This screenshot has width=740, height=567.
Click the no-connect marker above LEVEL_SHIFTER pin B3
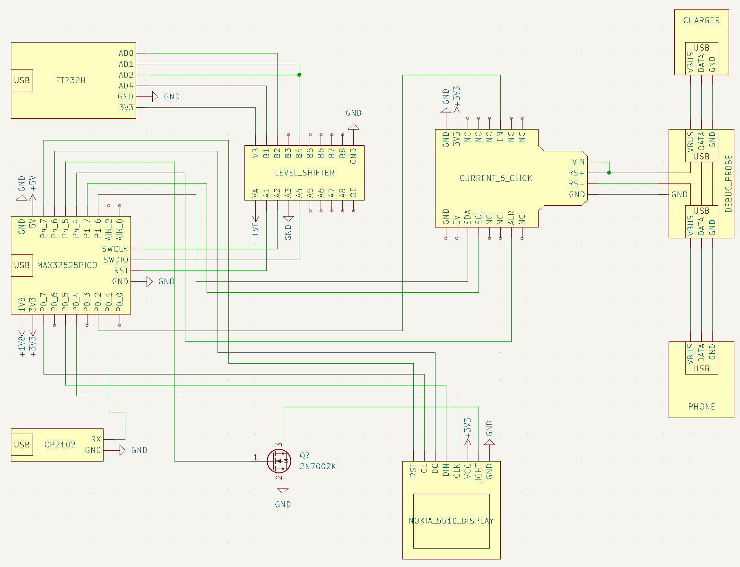pos(288,135)
